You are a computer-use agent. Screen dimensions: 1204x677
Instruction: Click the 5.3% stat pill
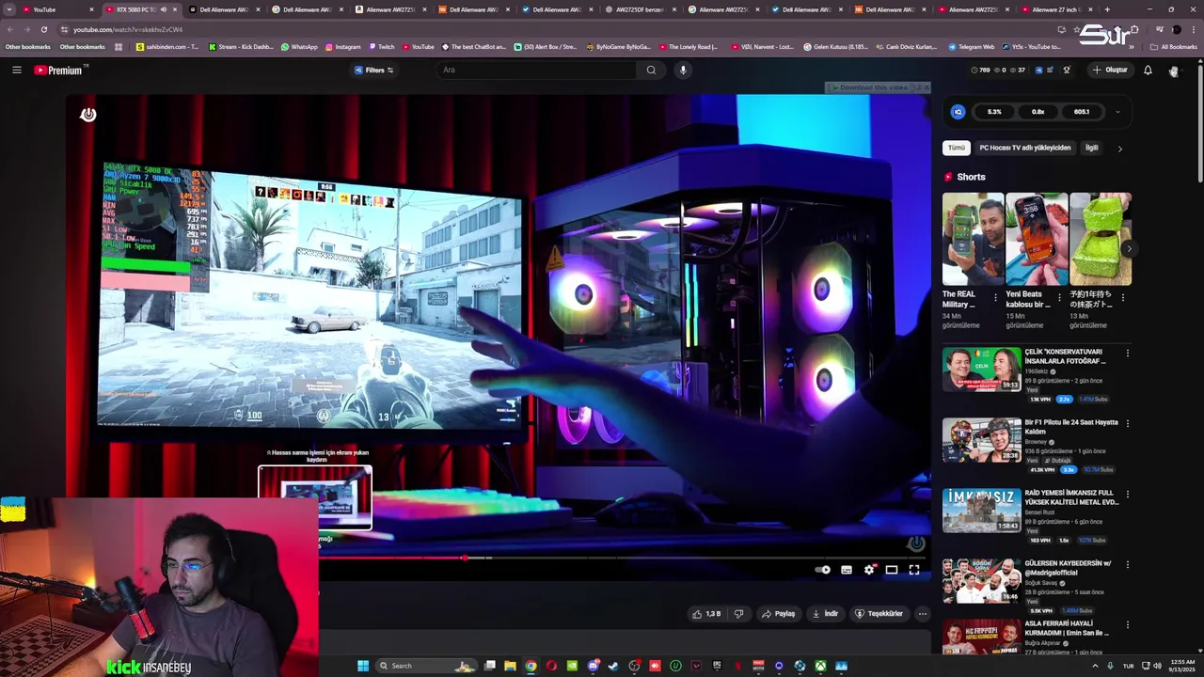point(994,112)
